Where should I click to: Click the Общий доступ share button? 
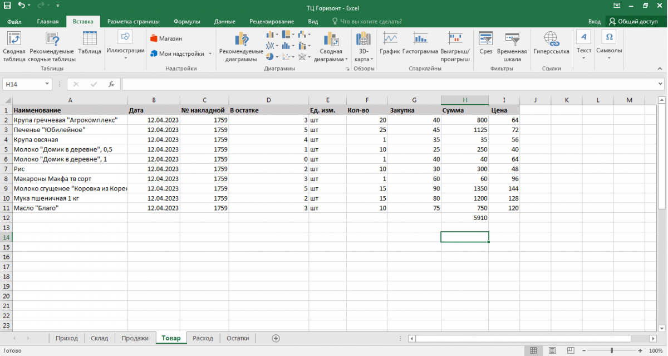634,21
